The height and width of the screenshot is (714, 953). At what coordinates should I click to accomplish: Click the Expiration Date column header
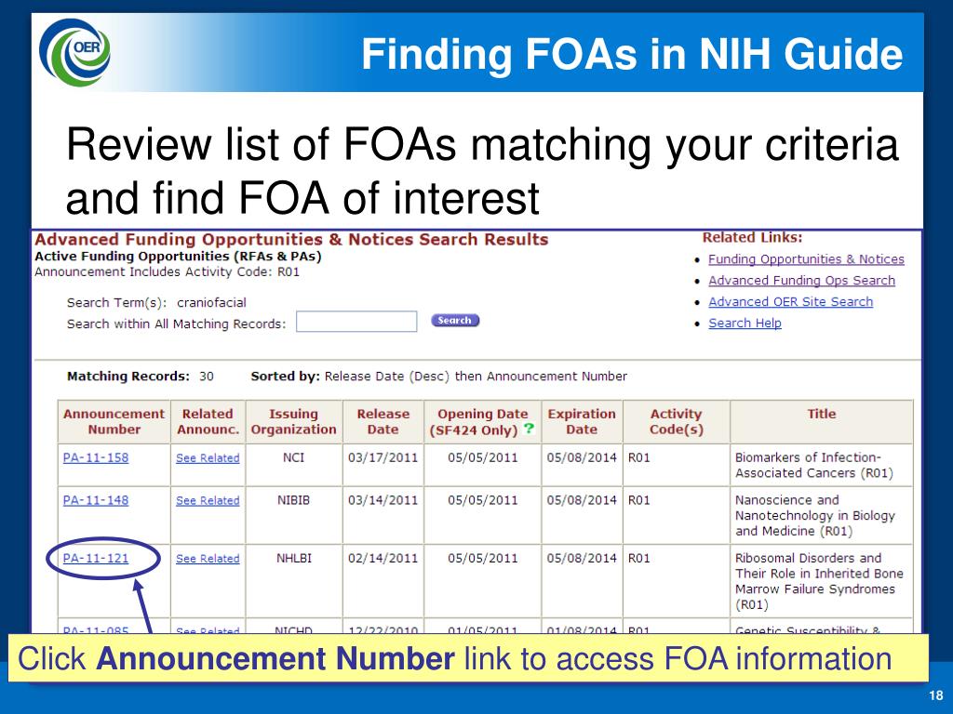tap(582, 421)
